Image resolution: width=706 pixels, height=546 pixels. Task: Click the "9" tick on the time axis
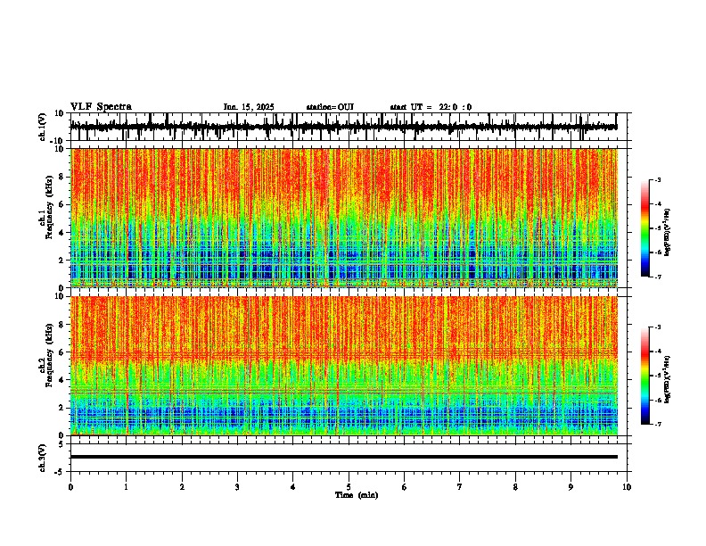pos(571,487)
